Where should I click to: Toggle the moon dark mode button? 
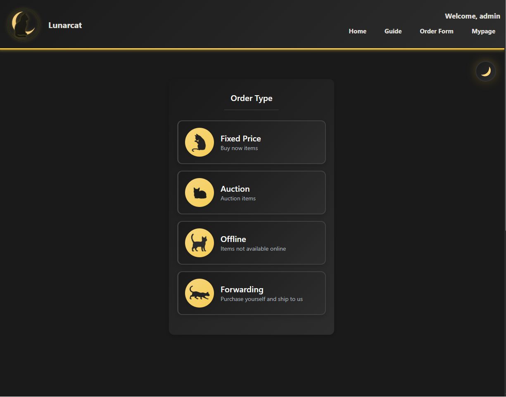click(486, 71)
